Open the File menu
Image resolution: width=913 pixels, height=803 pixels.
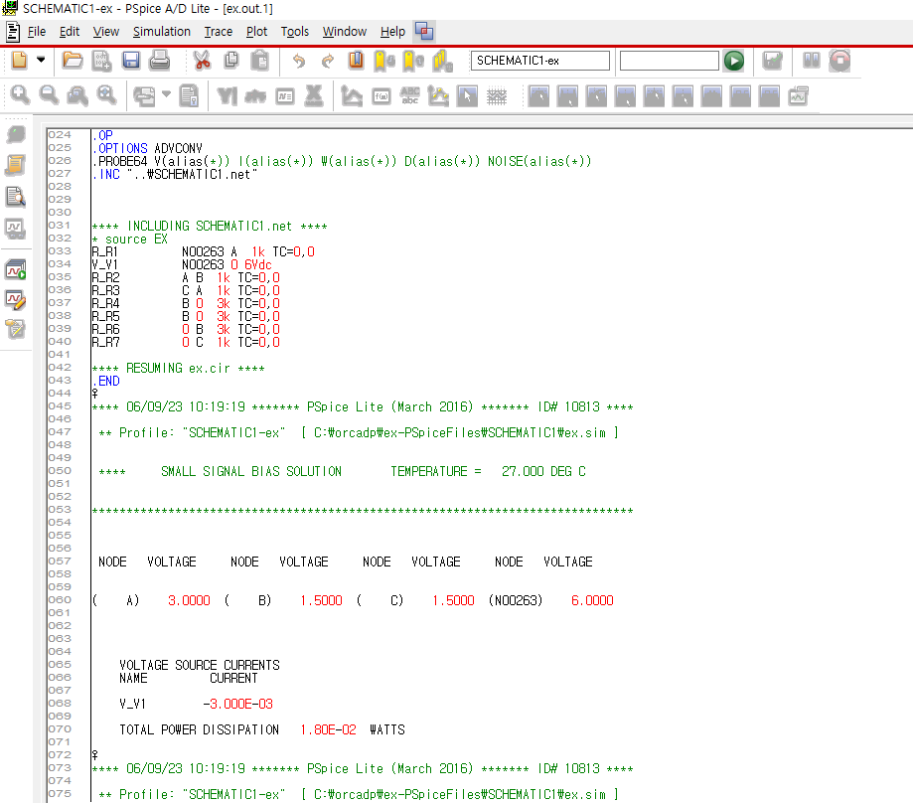click(x=36, y=32)
